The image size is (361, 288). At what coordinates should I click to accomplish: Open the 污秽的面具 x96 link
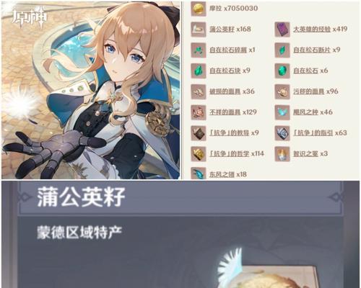316,91
